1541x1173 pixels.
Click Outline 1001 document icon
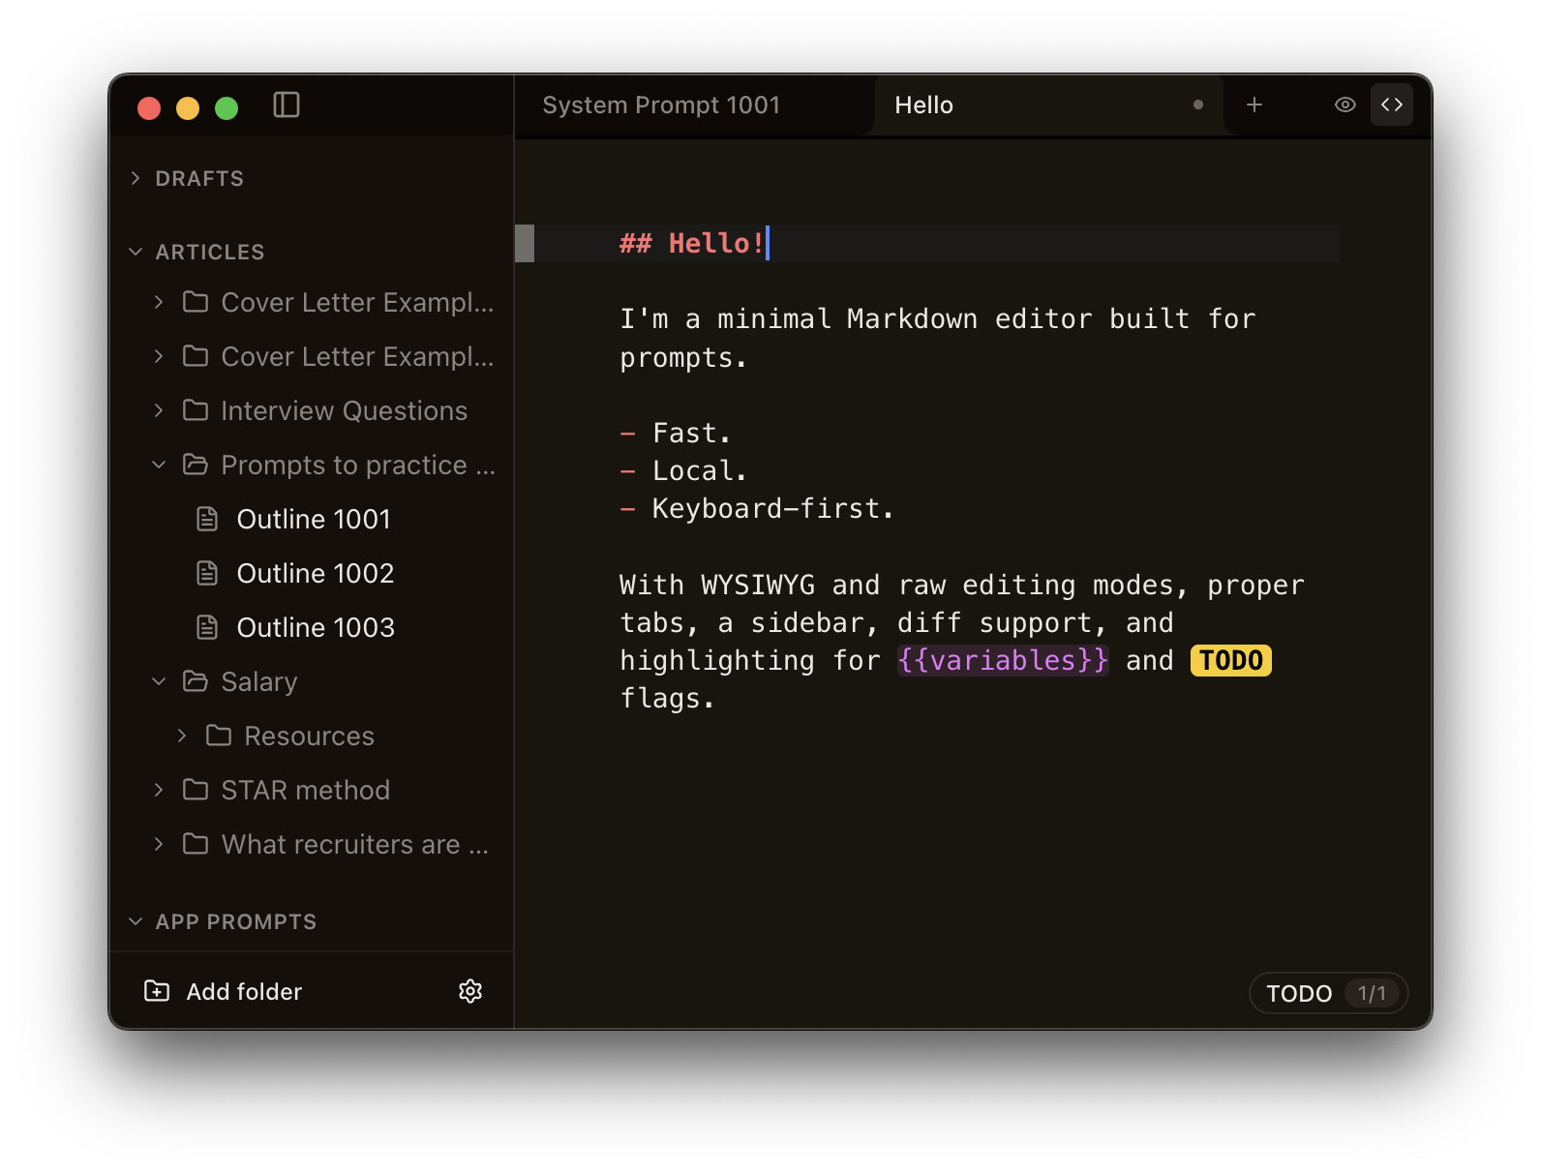click(x=207, y=519)
